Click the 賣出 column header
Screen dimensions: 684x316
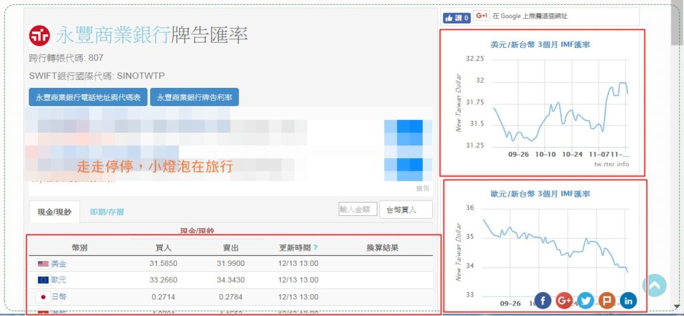(230, 248)
